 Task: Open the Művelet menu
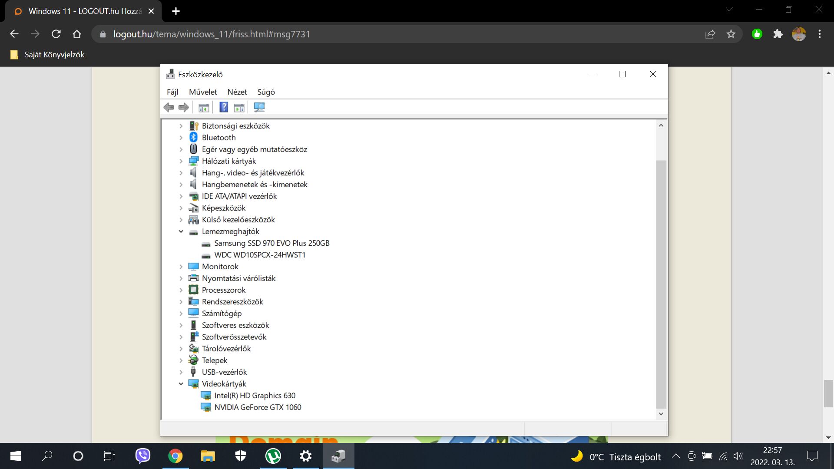click(203, 92)
